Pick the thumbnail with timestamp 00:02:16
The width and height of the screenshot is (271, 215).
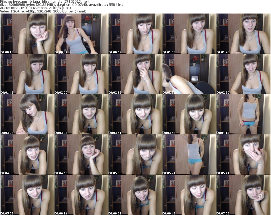[135, 74]
